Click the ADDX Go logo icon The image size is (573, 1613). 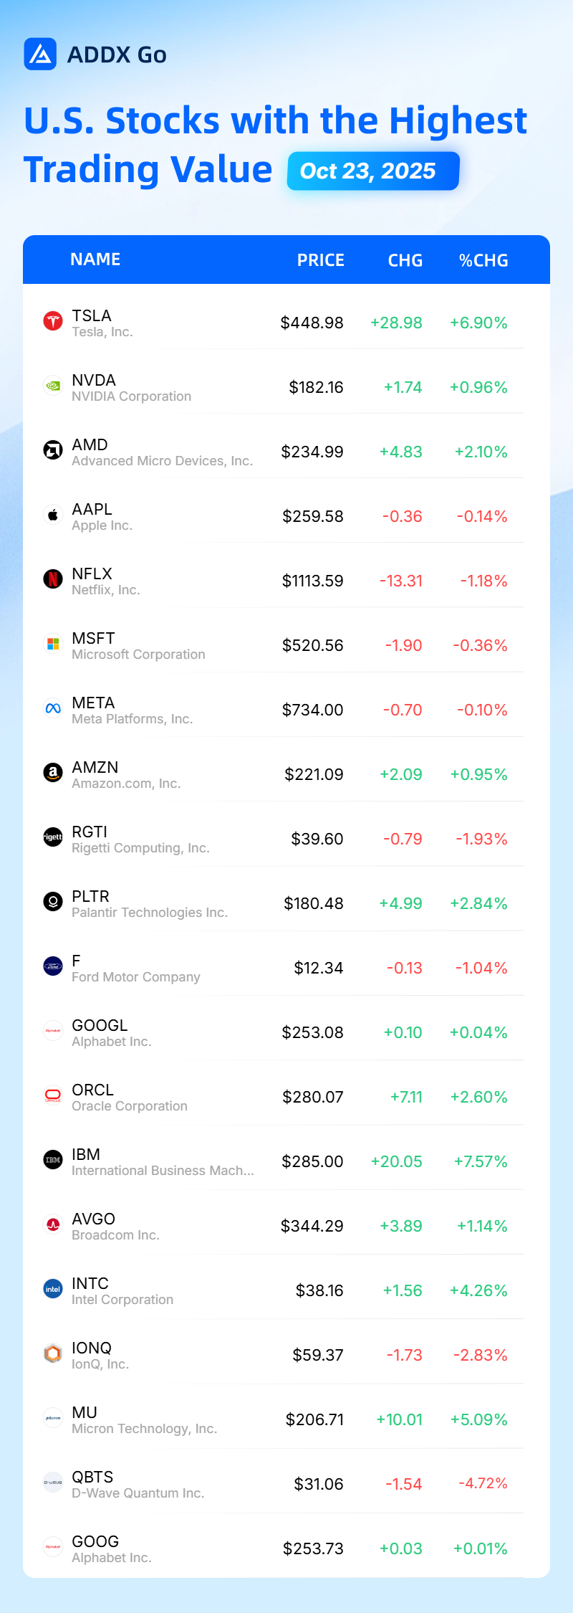coord(40,54)
